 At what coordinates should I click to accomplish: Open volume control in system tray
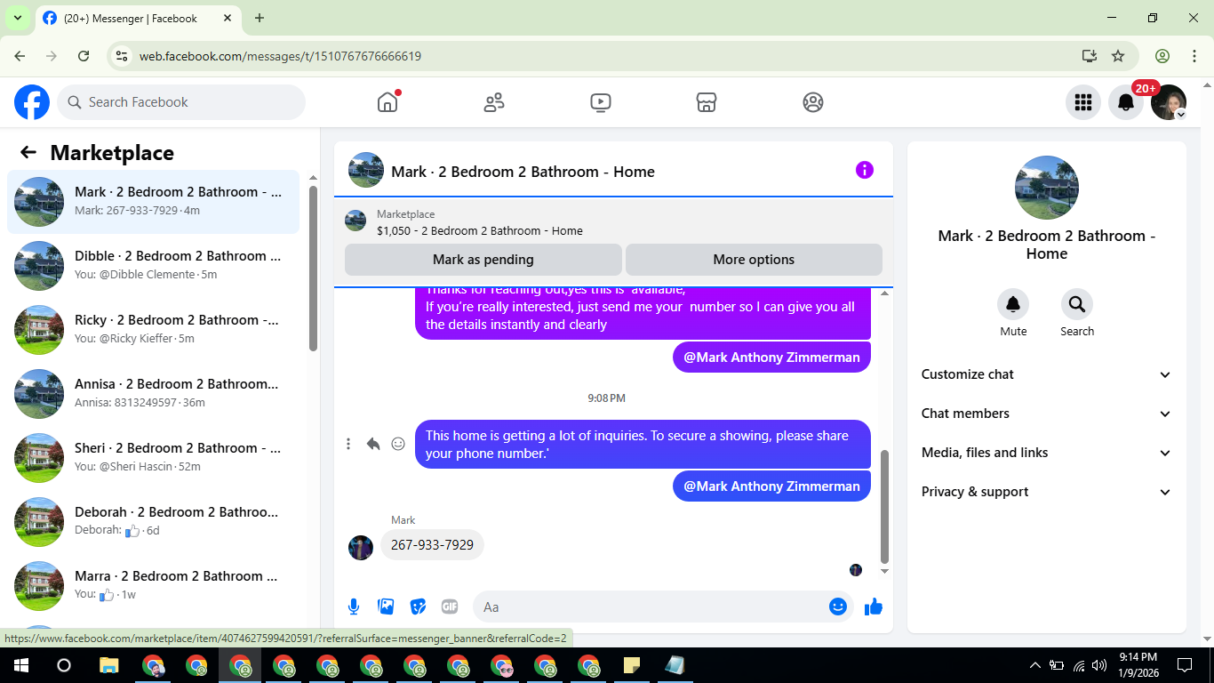[1099, 665]
